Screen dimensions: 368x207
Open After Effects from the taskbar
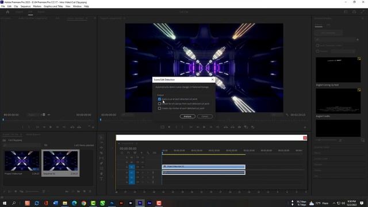tap(149, 203)
